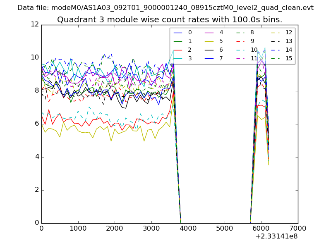331x248 pixels.
Task: Click the y-axis tick label 12
Action: (35, 25)
